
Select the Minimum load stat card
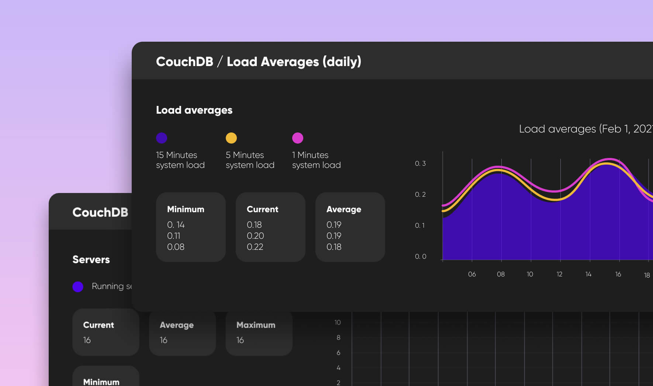click(x=191, y=227)
